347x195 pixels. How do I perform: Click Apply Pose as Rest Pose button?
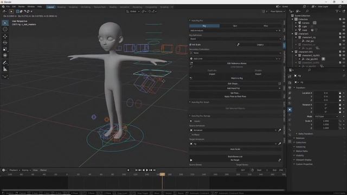pos(235,96)
